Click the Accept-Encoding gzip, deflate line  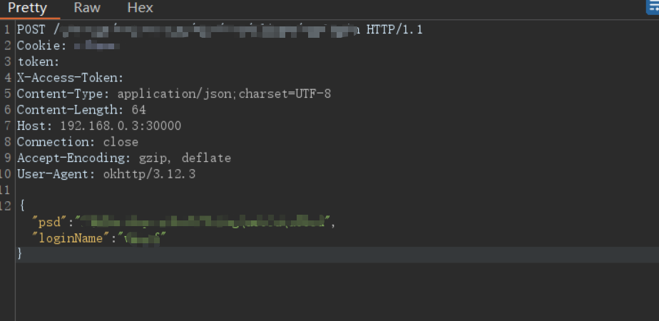[124, 158]
